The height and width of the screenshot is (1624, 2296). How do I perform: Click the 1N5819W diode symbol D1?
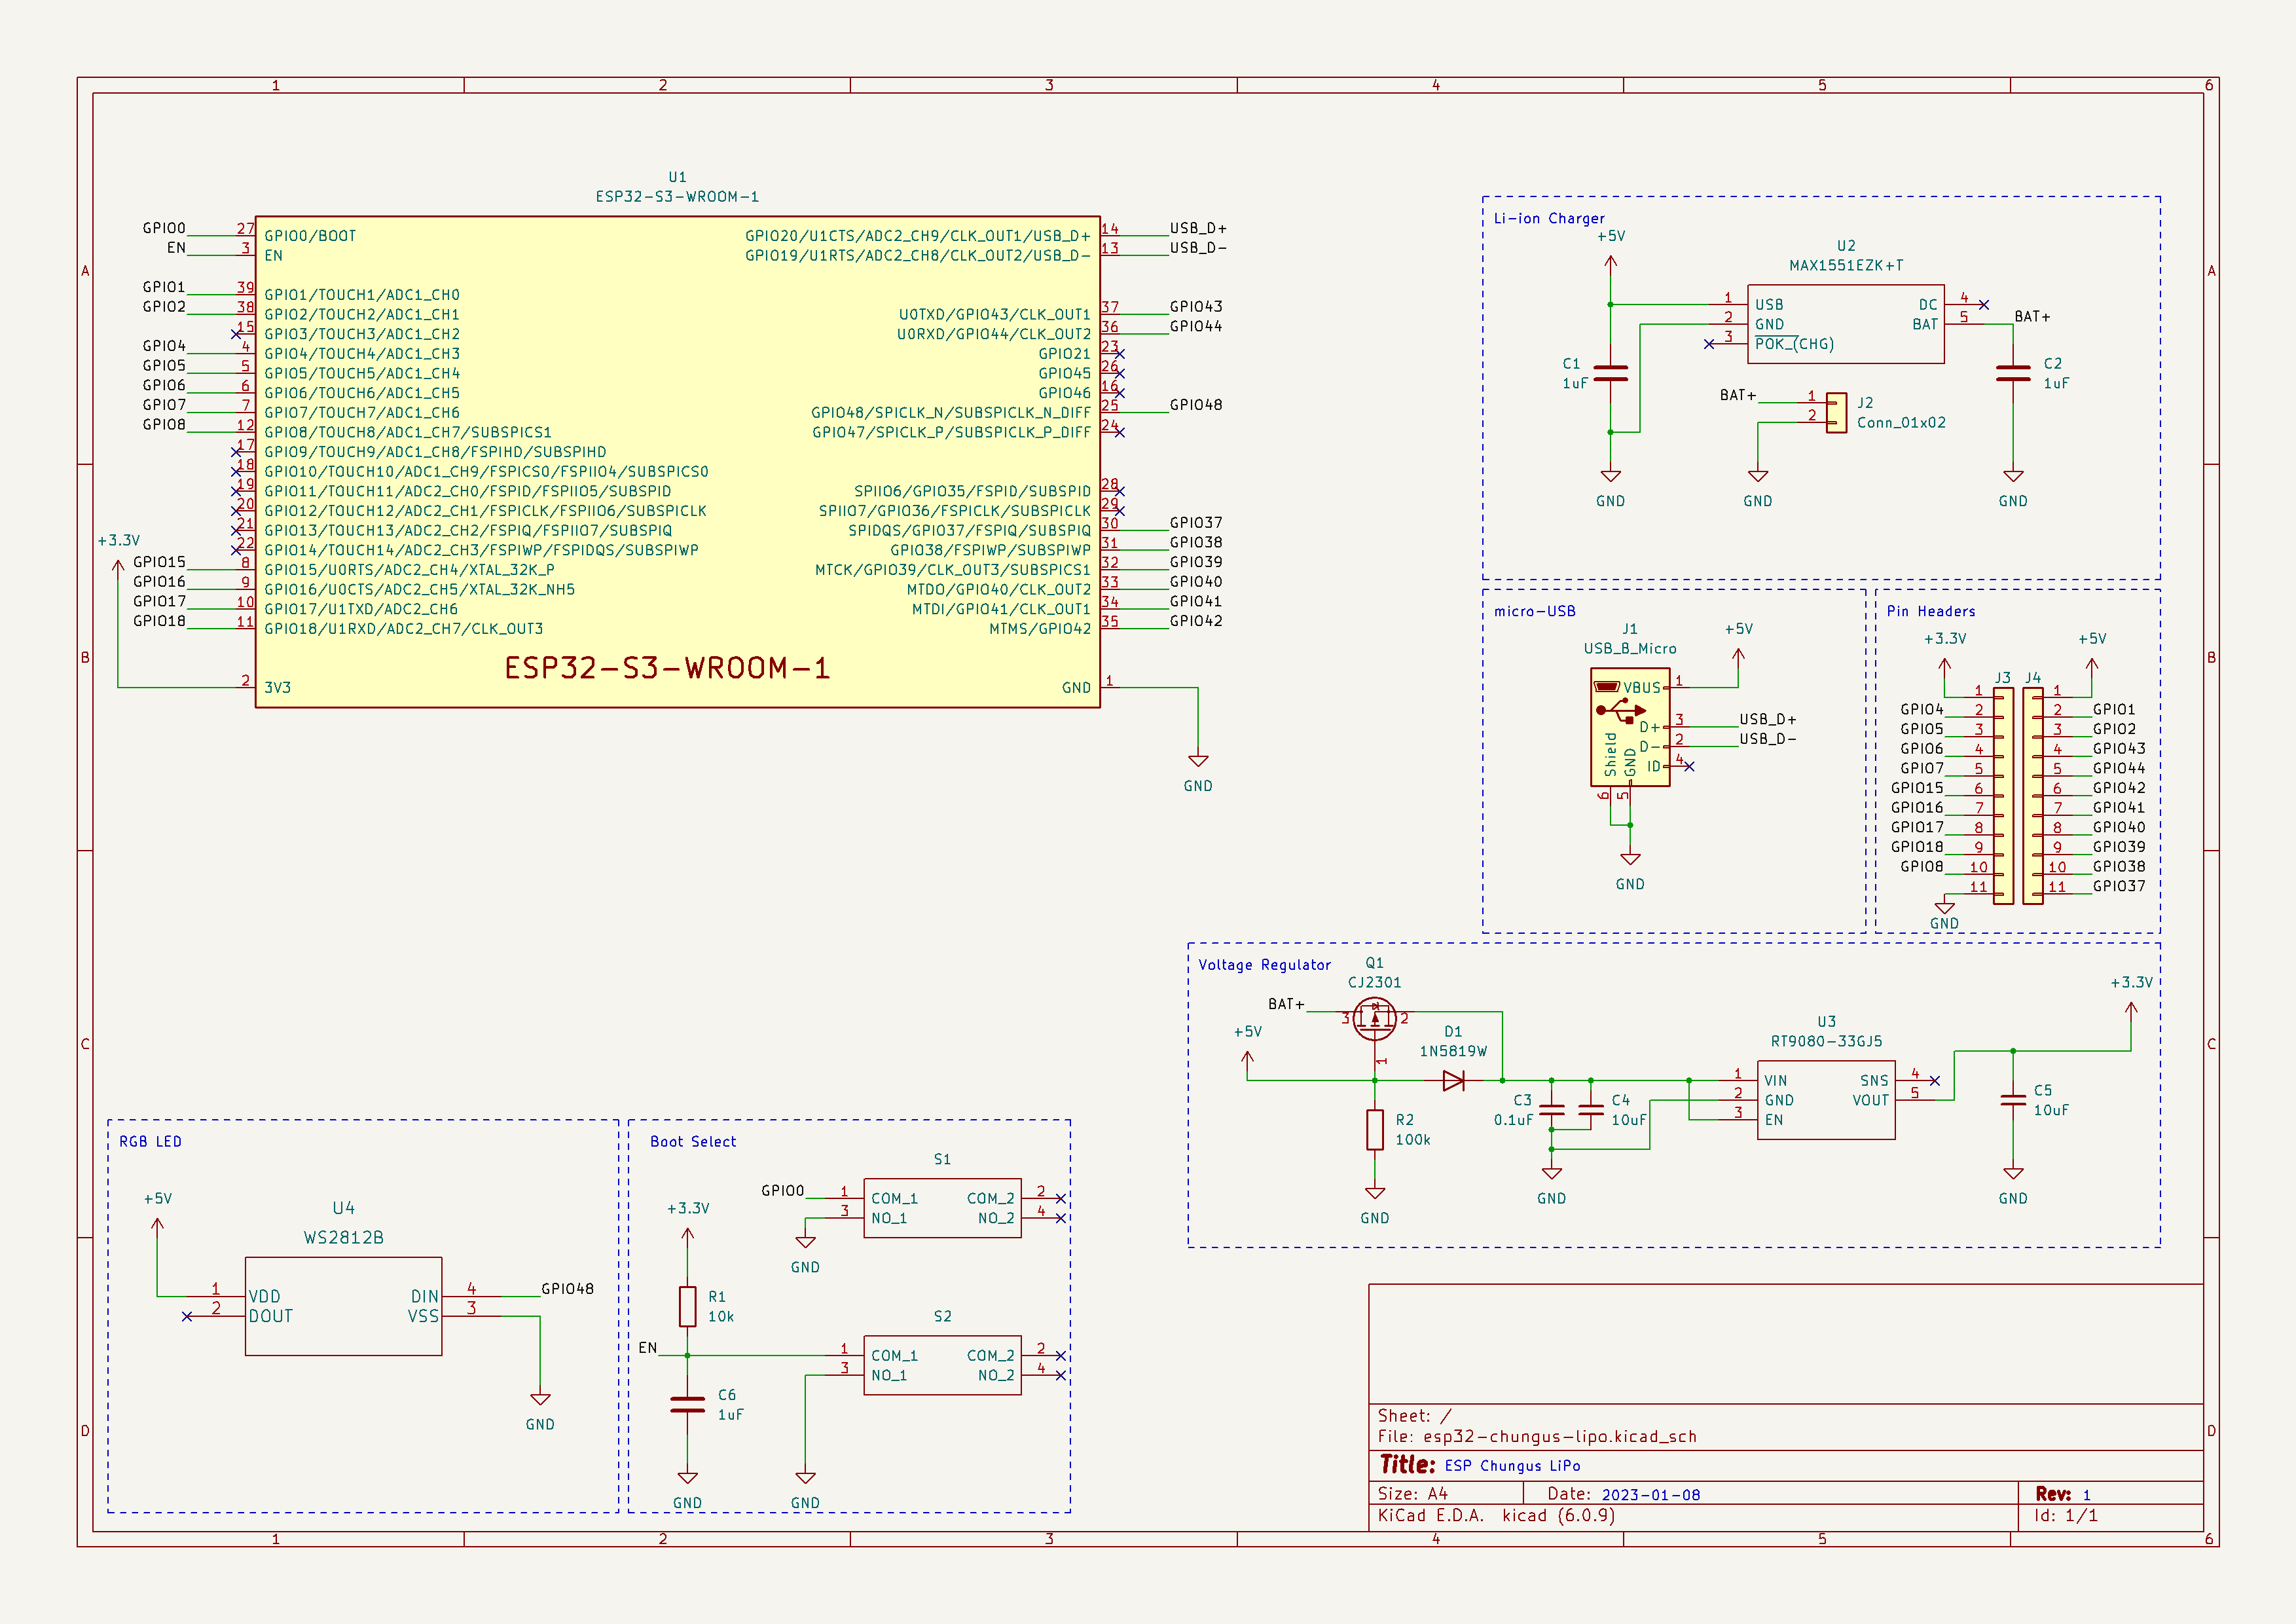click(1453, 1080)
